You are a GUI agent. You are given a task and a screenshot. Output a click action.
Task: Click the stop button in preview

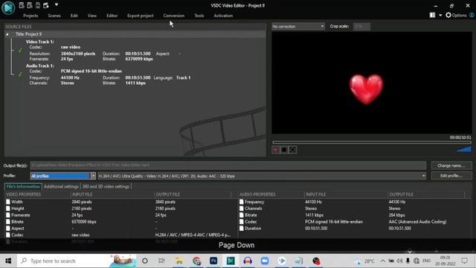(284, 150)
